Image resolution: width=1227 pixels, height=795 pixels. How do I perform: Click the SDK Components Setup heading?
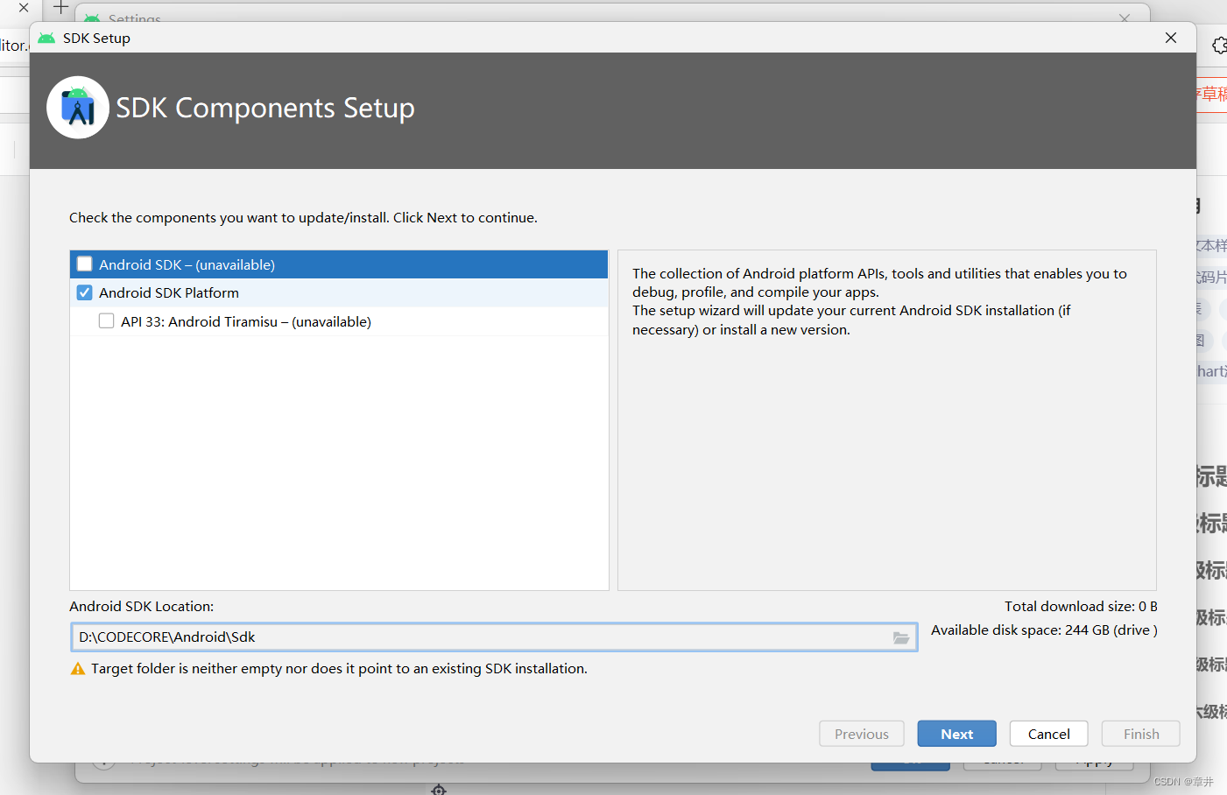pos(265,108)
